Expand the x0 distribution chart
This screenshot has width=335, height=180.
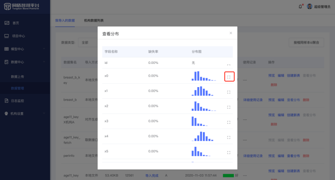[229, 77]
